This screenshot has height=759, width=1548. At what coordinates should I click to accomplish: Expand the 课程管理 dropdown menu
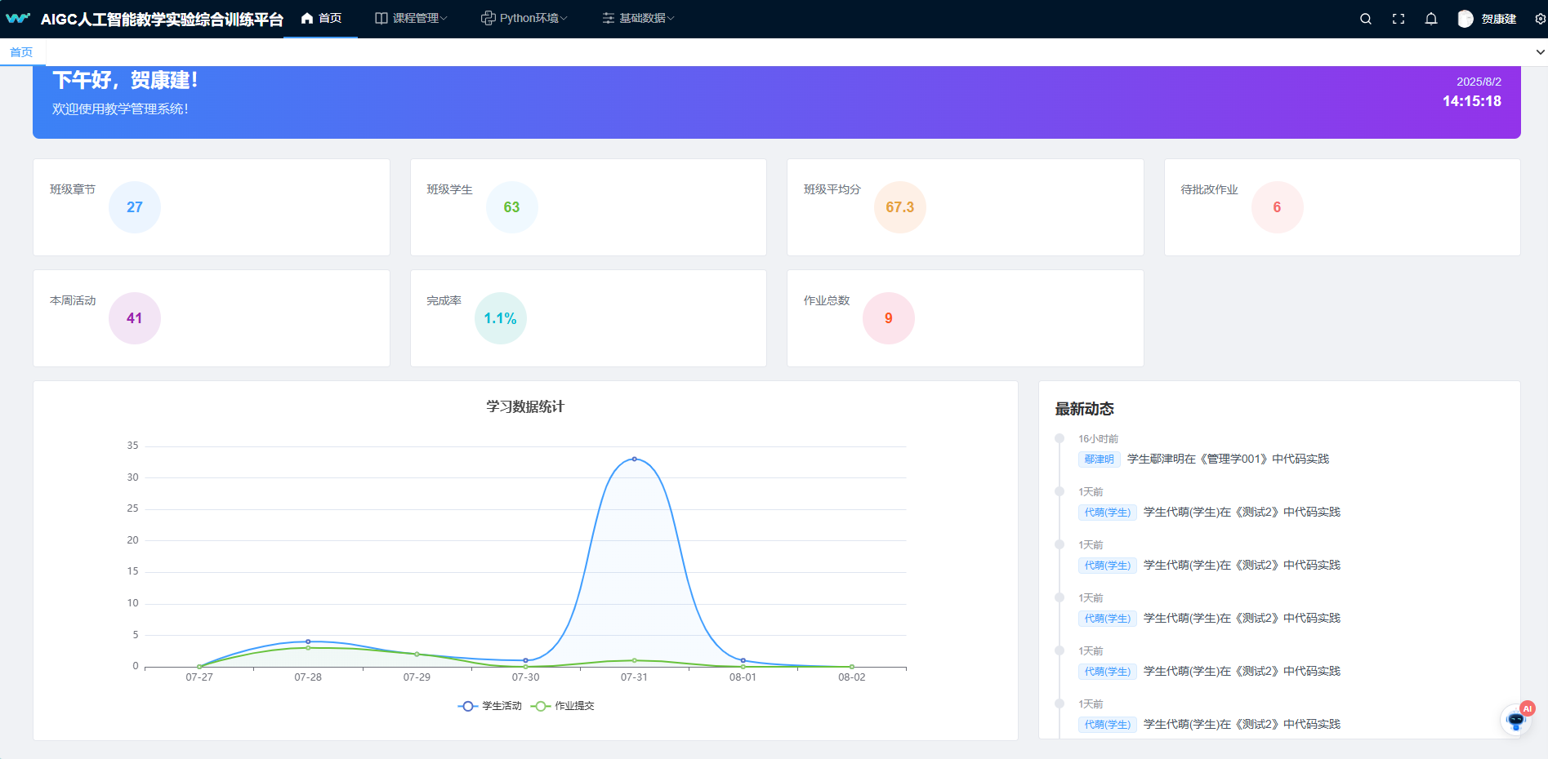(411, 18)
